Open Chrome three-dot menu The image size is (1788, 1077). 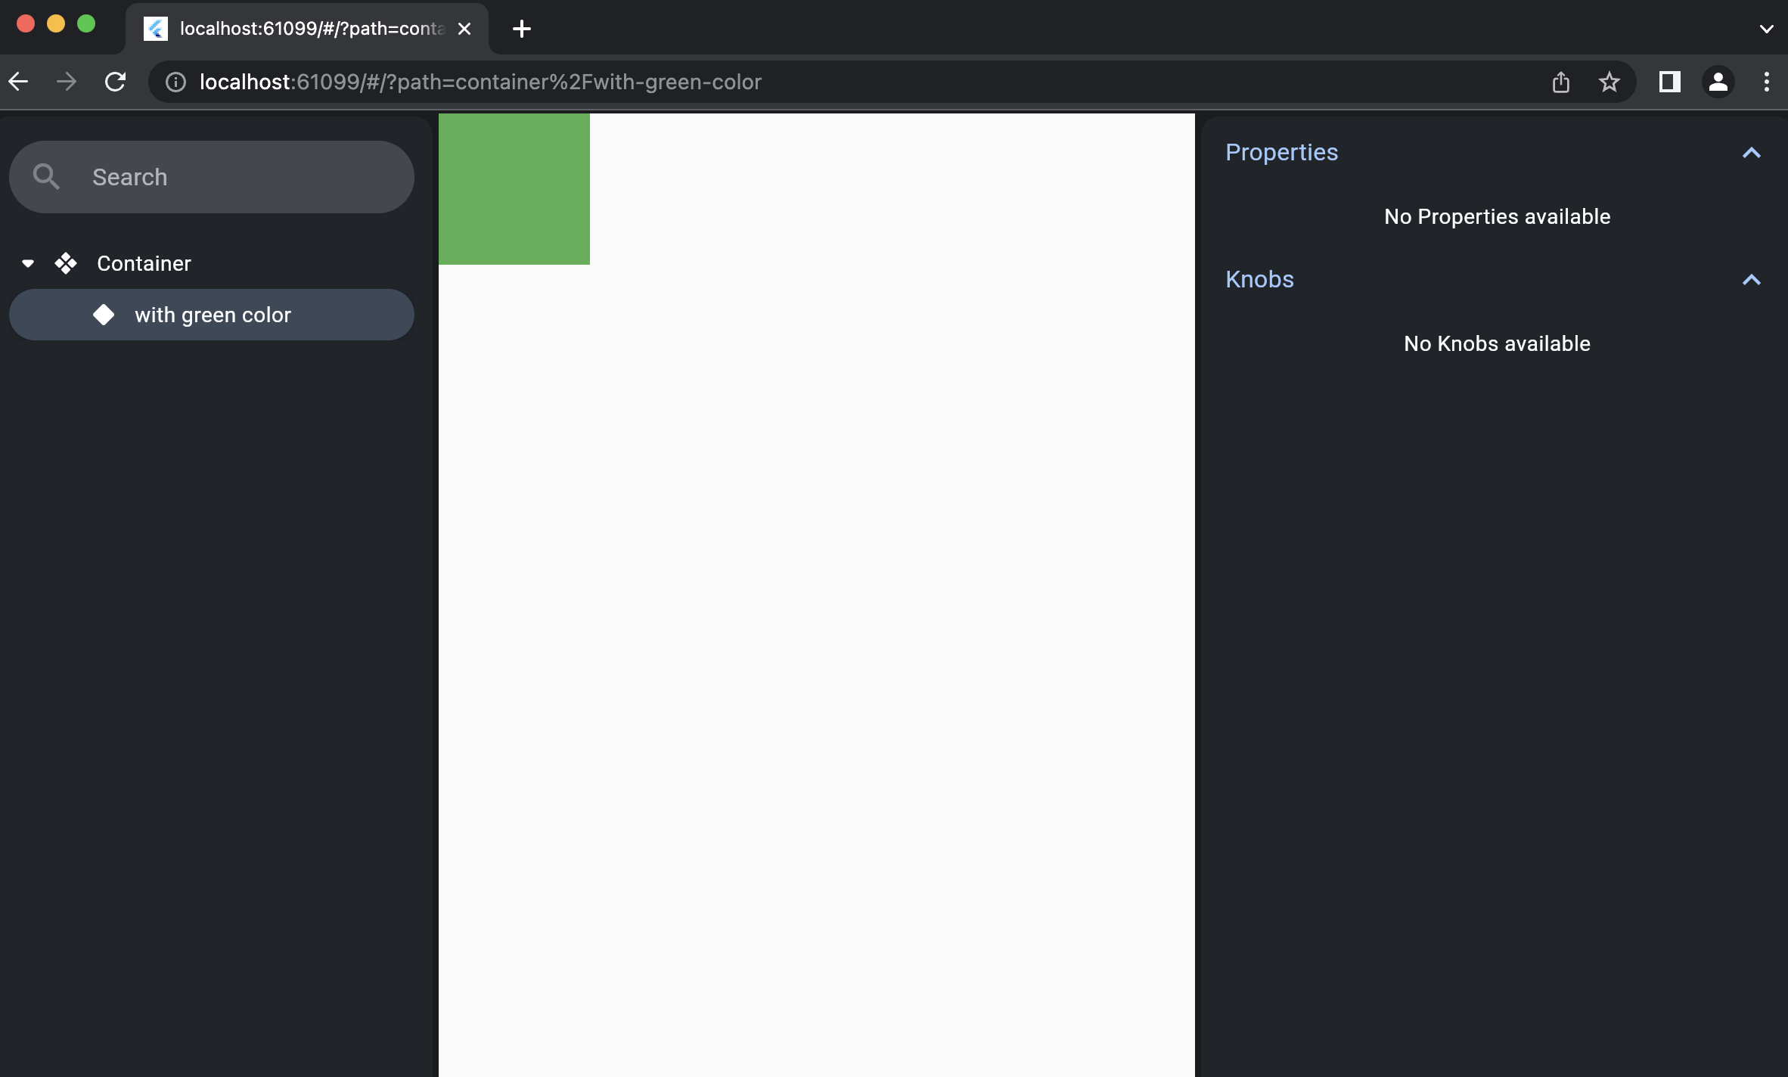click(x=1766, y=82)
